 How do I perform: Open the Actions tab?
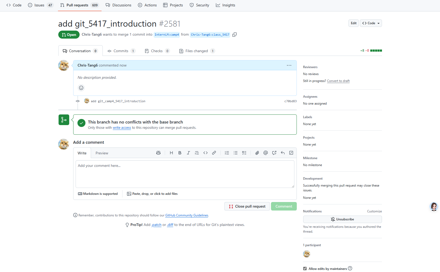click(147, 5)
